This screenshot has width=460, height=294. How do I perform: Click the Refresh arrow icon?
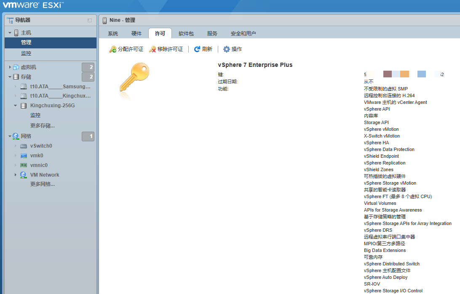[197, 49]
